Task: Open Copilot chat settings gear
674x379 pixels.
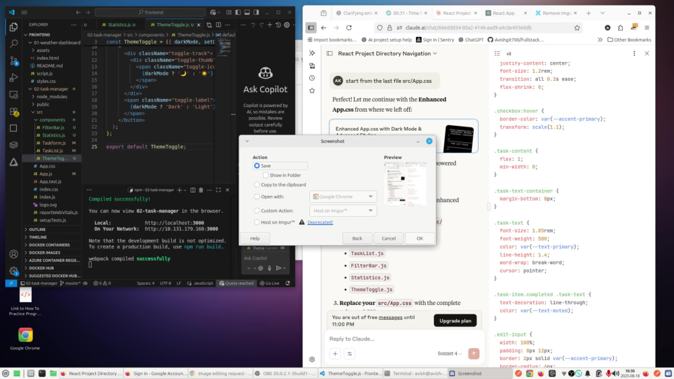Action: [x=286, y=25]
